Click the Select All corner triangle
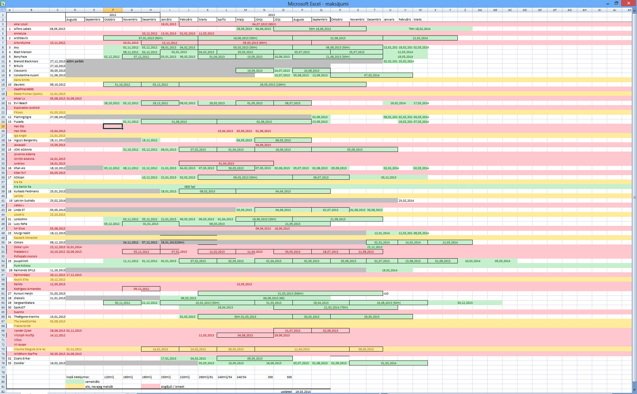 click(x=3, y=10)
